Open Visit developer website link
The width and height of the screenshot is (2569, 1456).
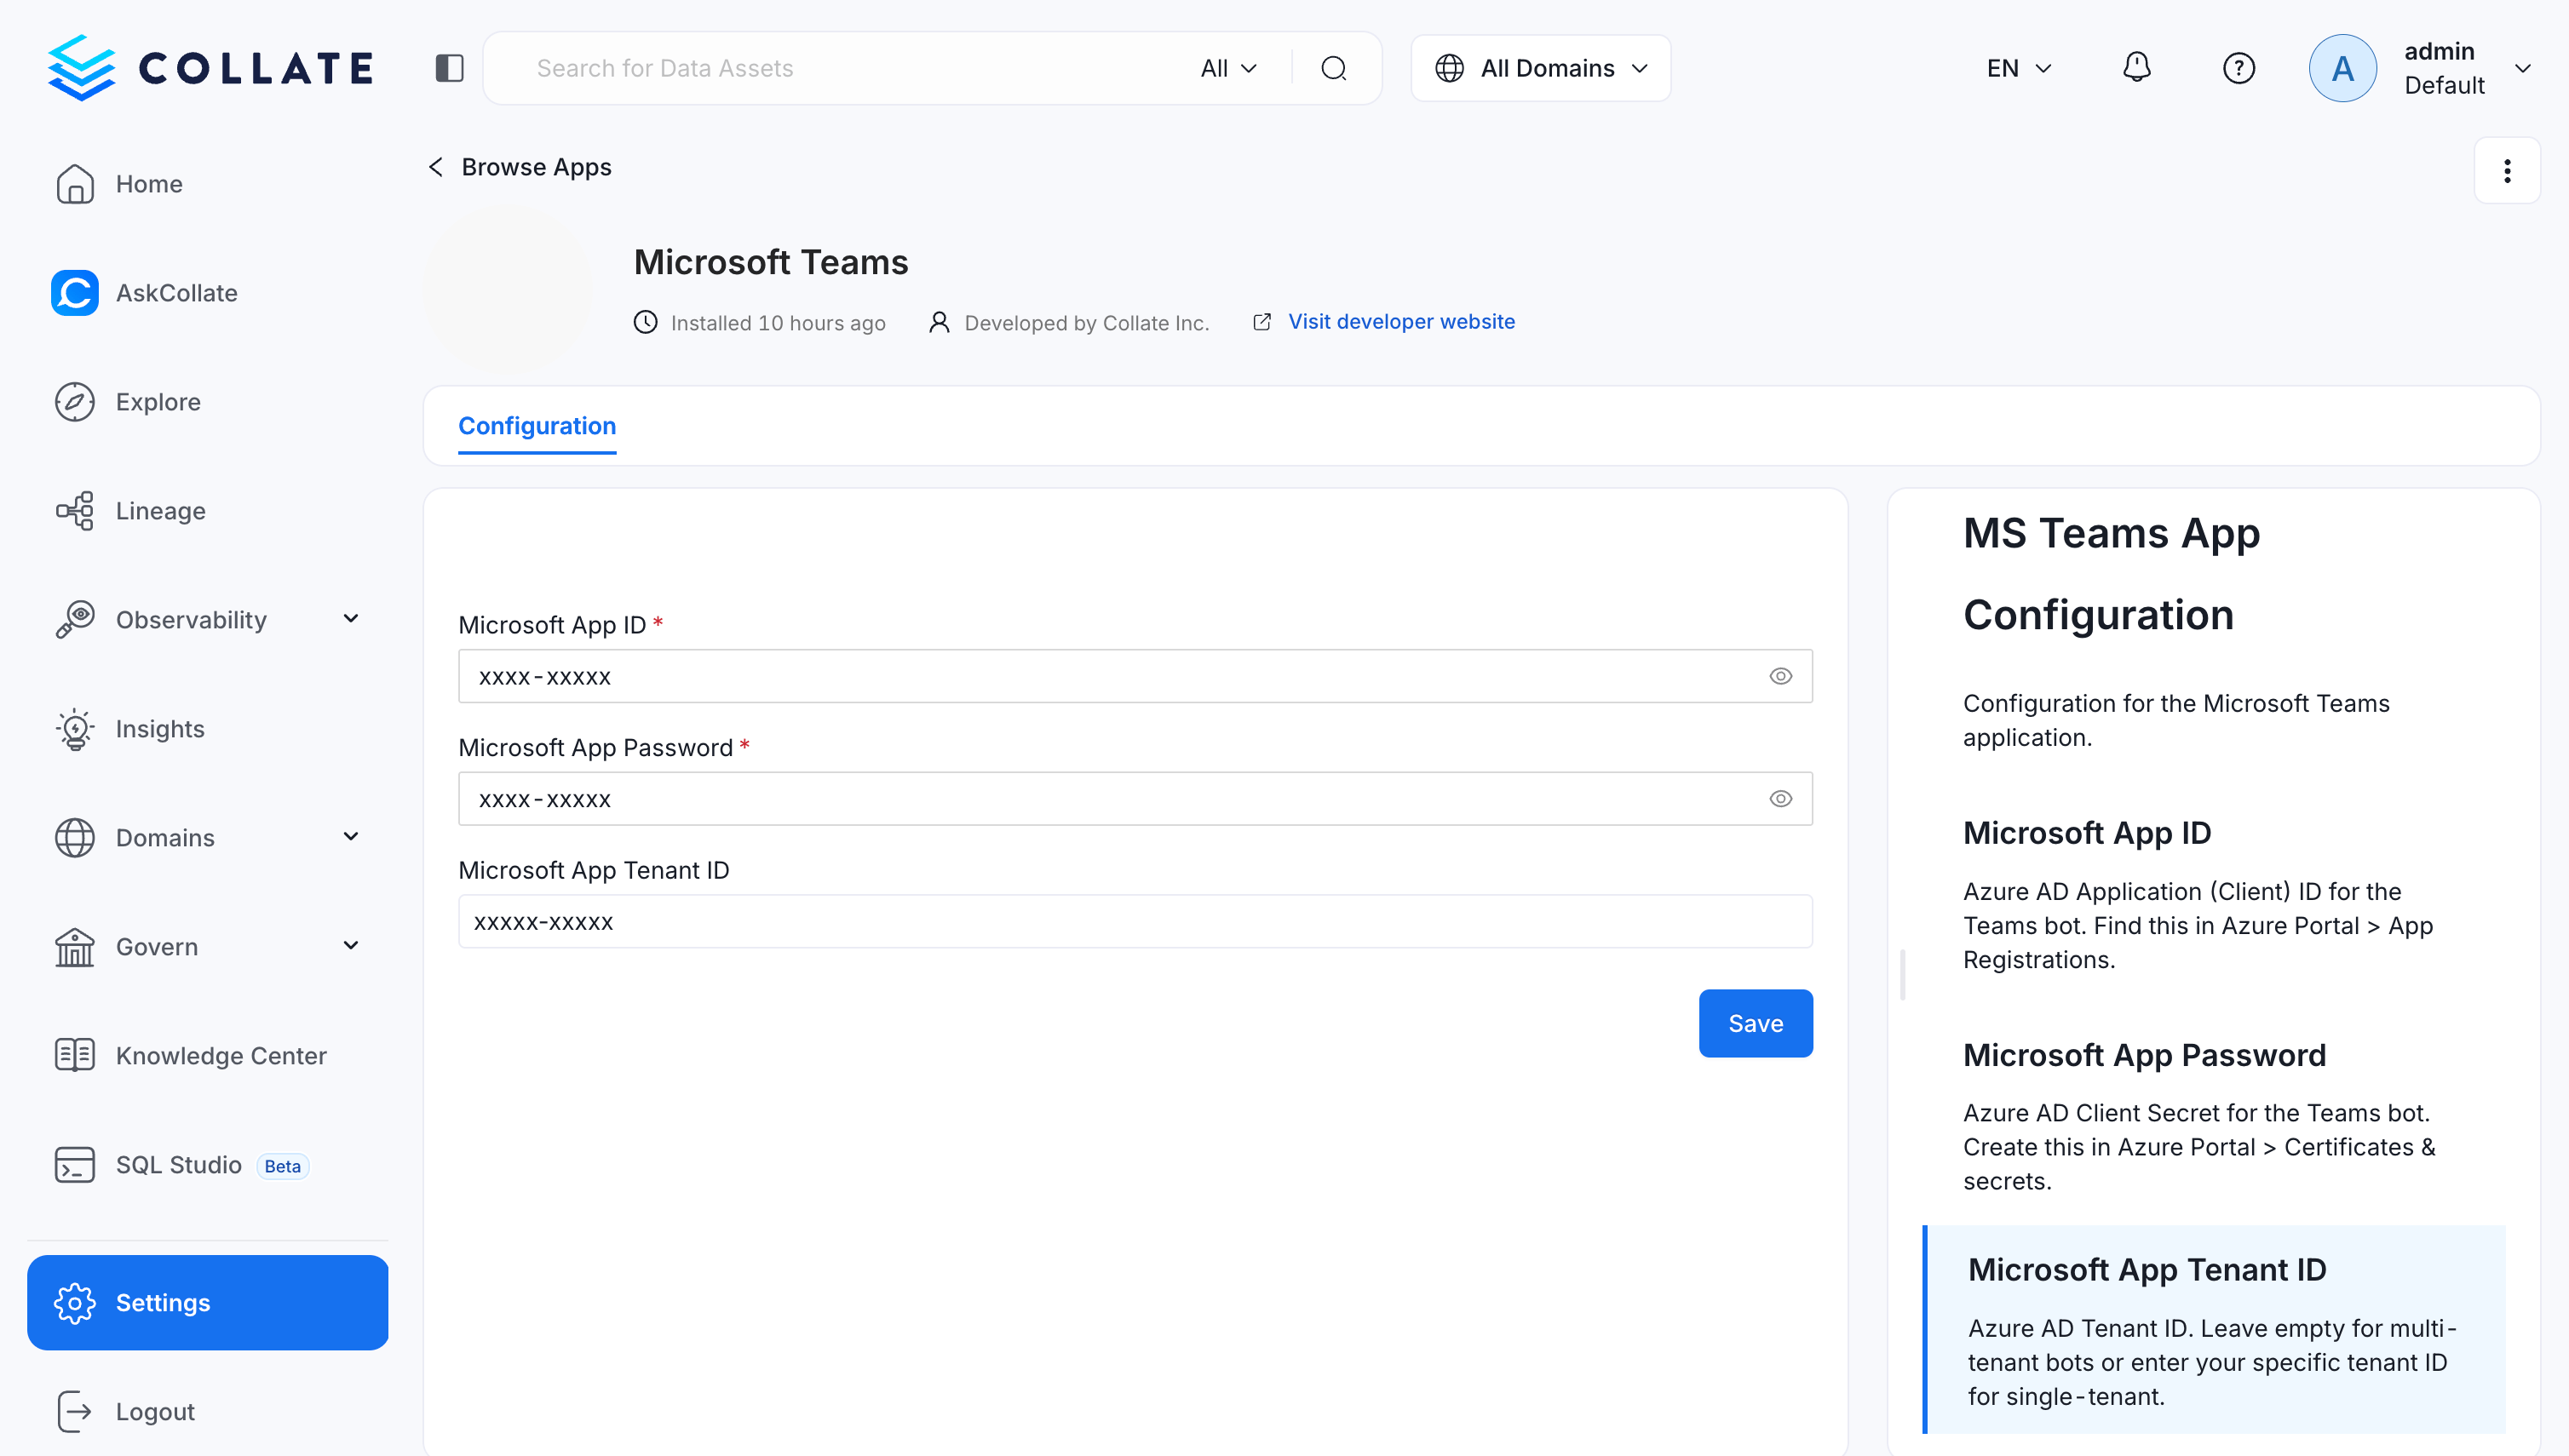coord(1400,322)
